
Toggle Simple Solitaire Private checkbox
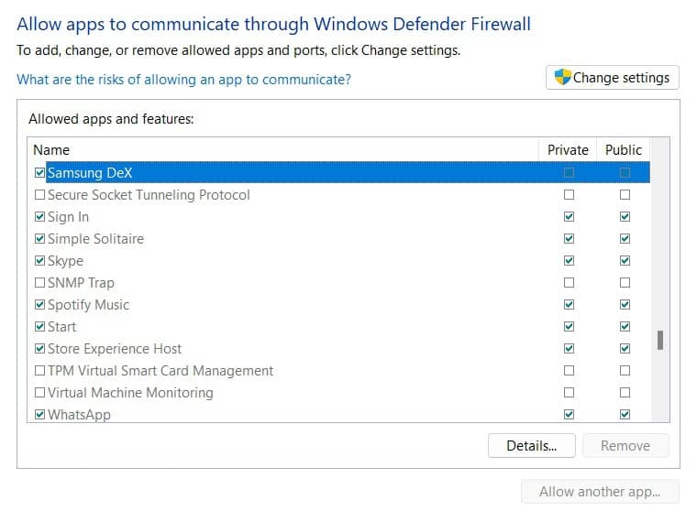[570, 239]
